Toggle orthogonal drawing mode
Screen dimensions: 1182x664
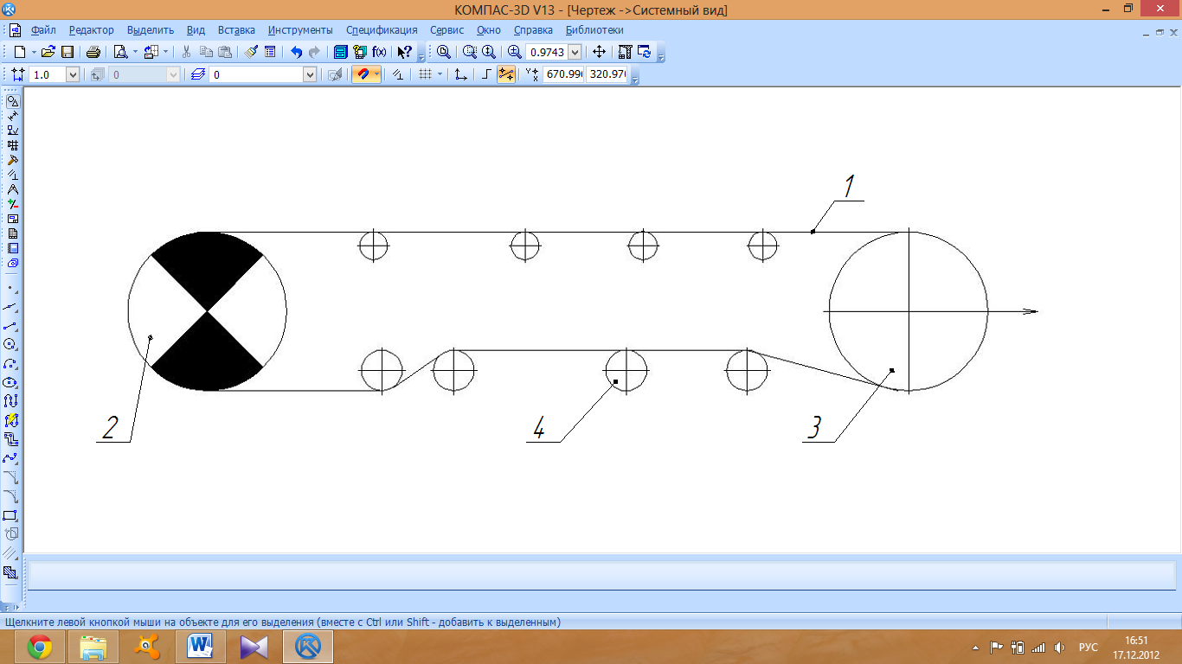487,75
